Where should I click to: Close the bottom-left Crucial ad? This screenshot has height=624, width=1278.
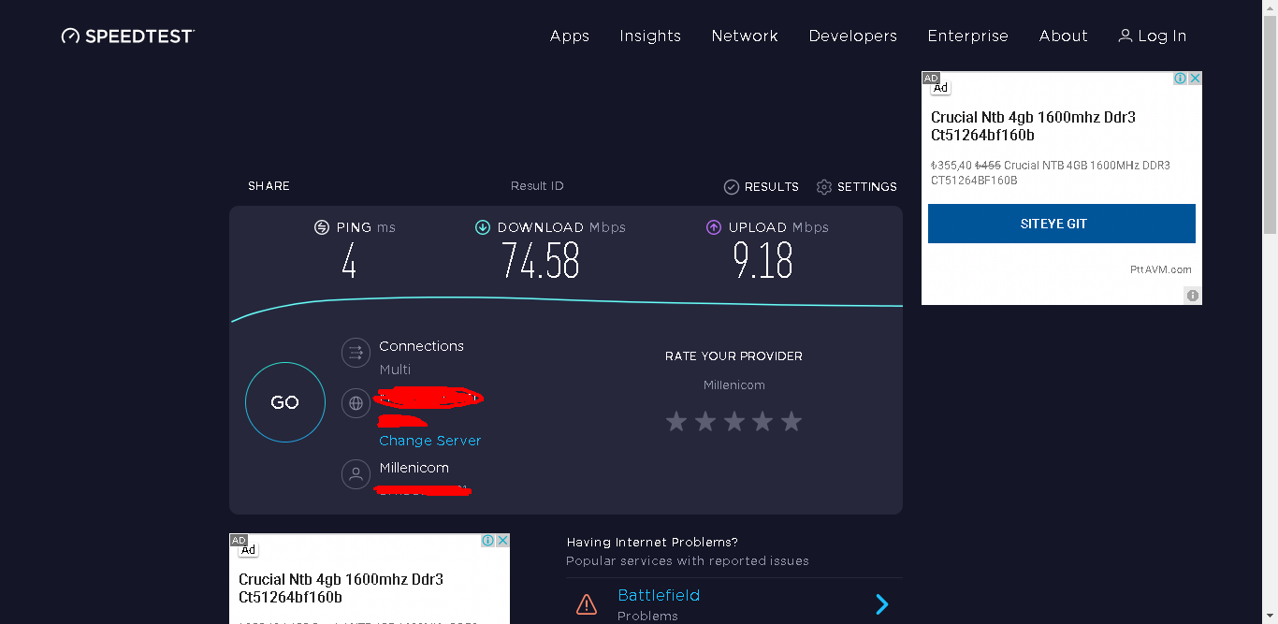(502, 541)
